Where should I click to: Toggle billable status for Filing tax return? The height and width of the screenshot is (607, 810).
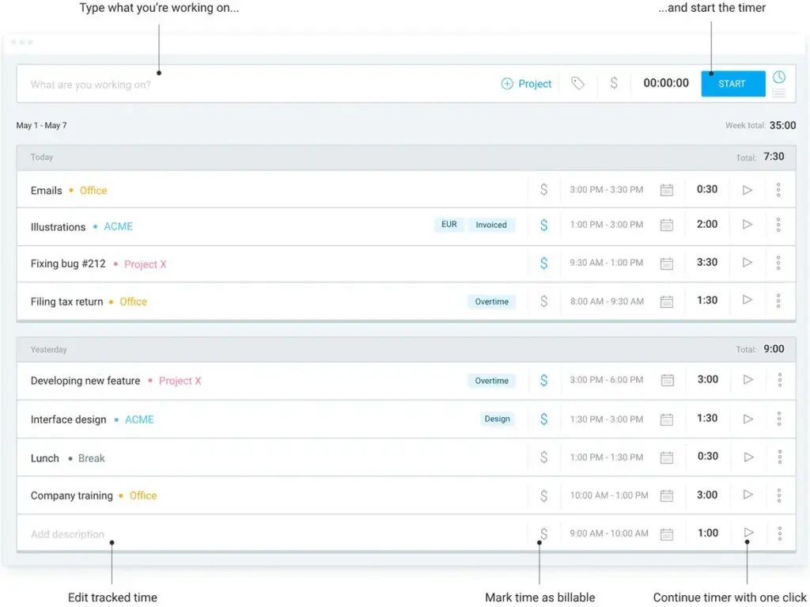[x=544, y=301]
